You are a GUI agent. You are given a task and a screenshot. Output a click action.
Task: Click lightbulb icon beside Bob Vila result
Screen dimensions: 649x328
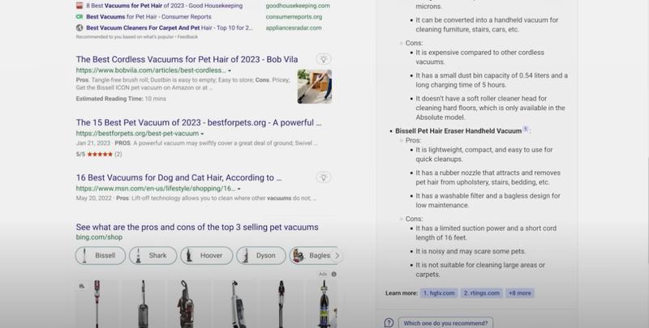pos(324,59)
